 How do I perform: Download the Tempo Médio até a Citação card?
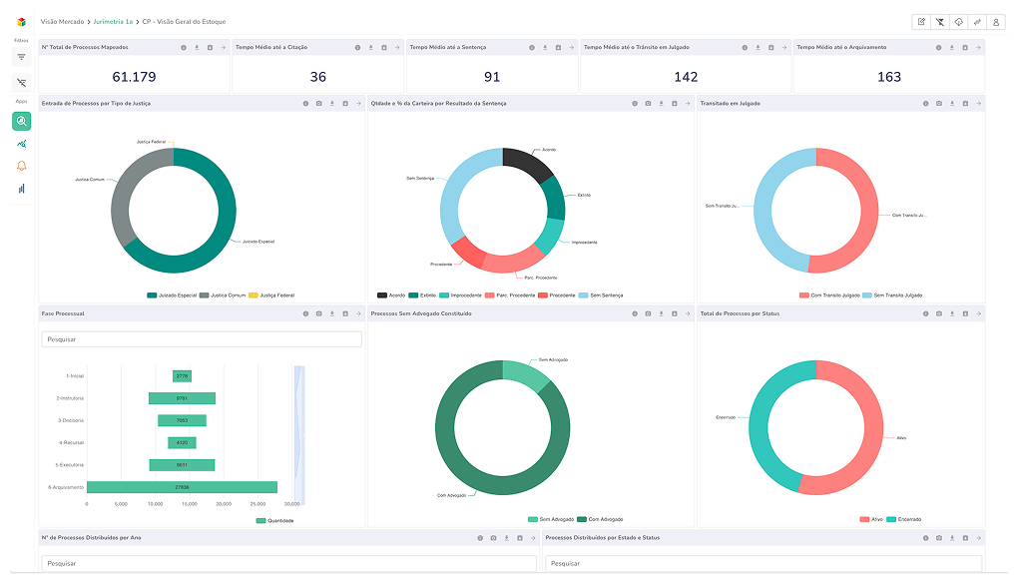(370, 48)
